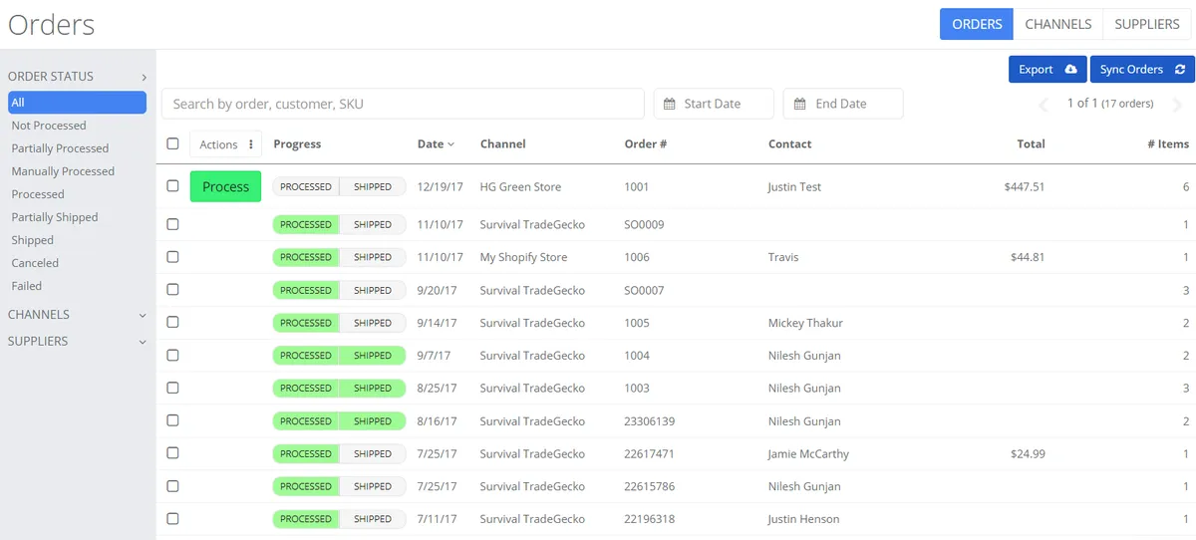
Task: Go to next page arrow
Action: [x=1177, y=105]
